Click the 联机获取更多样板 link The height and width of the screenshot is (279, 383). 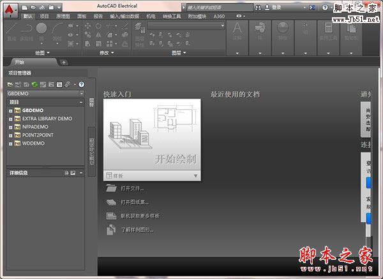coord(140,216)
